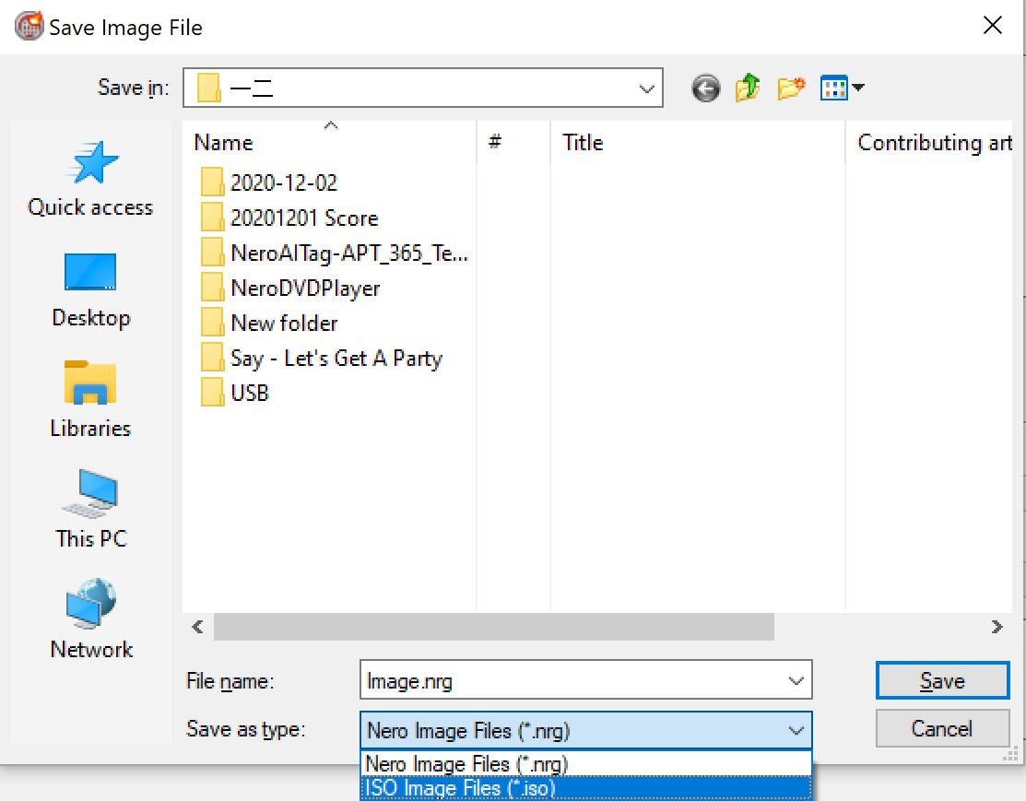Select the New folder icon
The width and height of the screenshot is (1026, 801).
point(212,322)
